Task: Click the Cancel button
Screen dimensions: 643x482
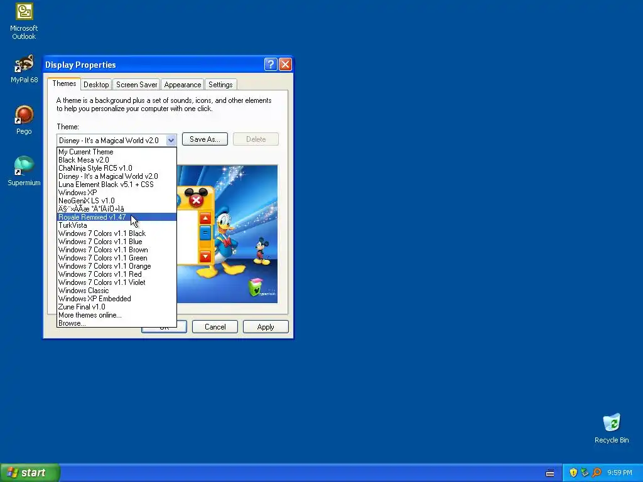Action: [x=215, y=326]
